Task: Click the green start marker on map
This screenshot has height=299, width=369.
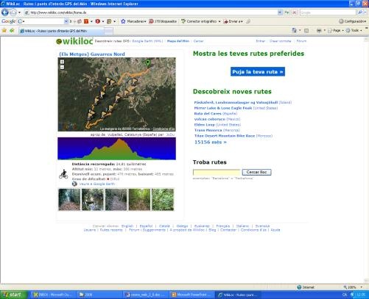Action: click(147, 62)
